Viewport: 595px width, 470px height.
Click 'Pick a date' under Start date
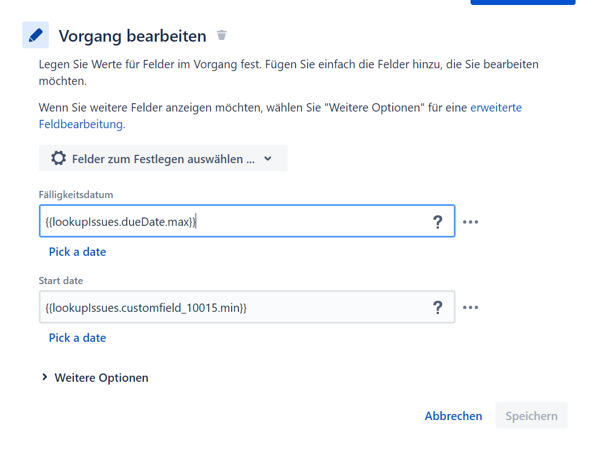77,338
